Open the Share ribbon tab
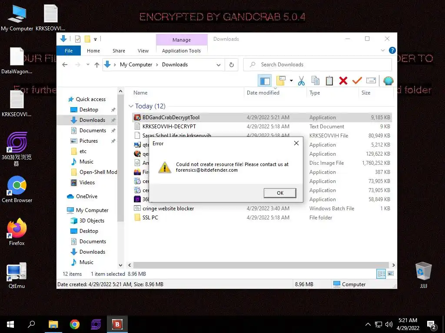This screenshot has width=445, height=333. [119, 51]
